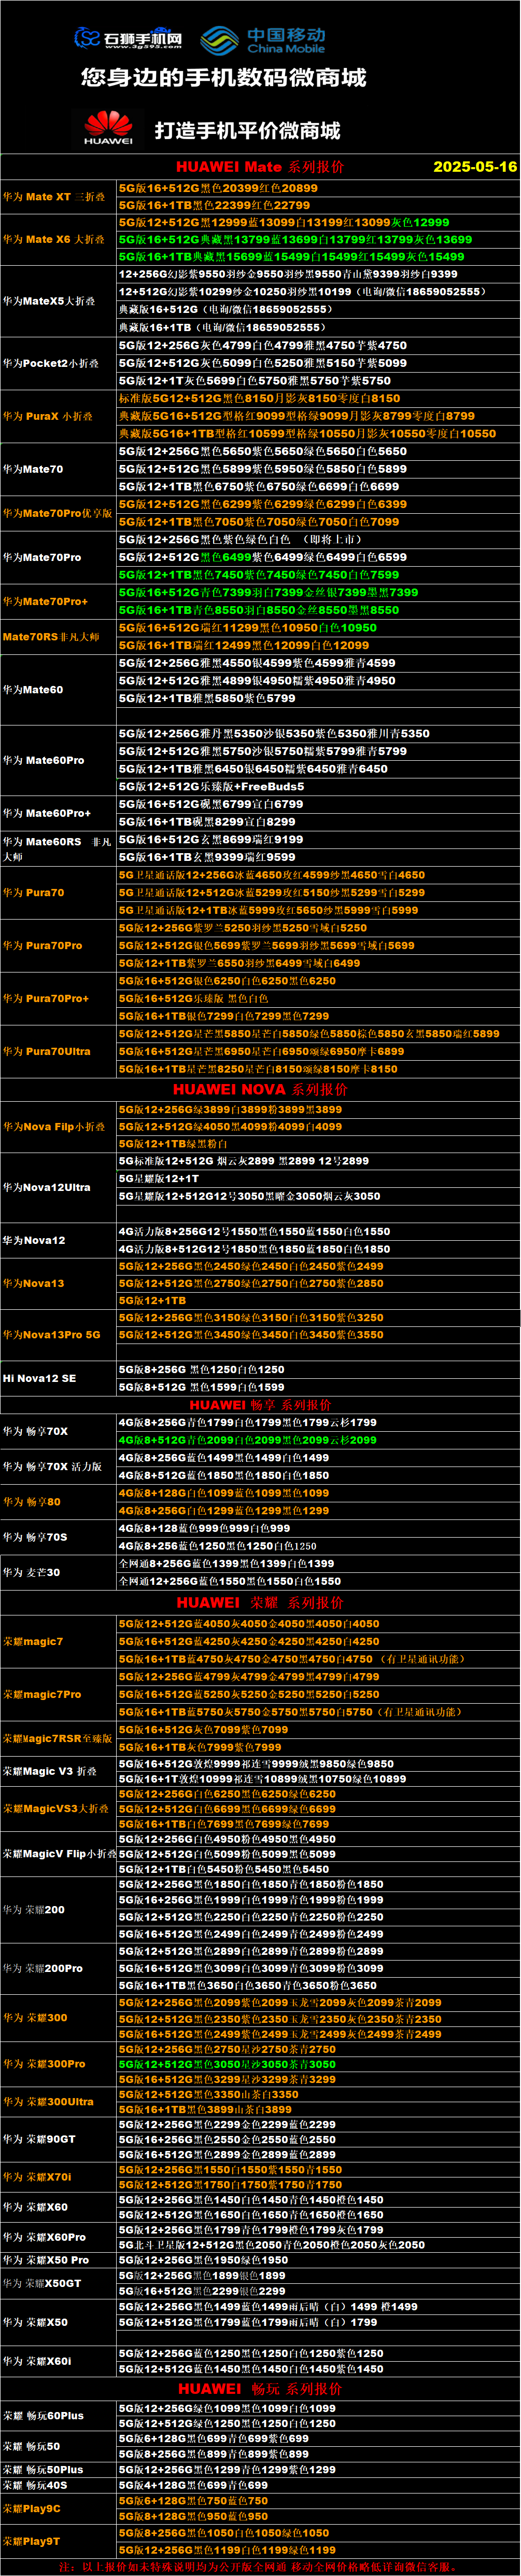The width and height of the screenshot is (521, 2576).
Task: Click the China Mobile logo
Action: 262,40
